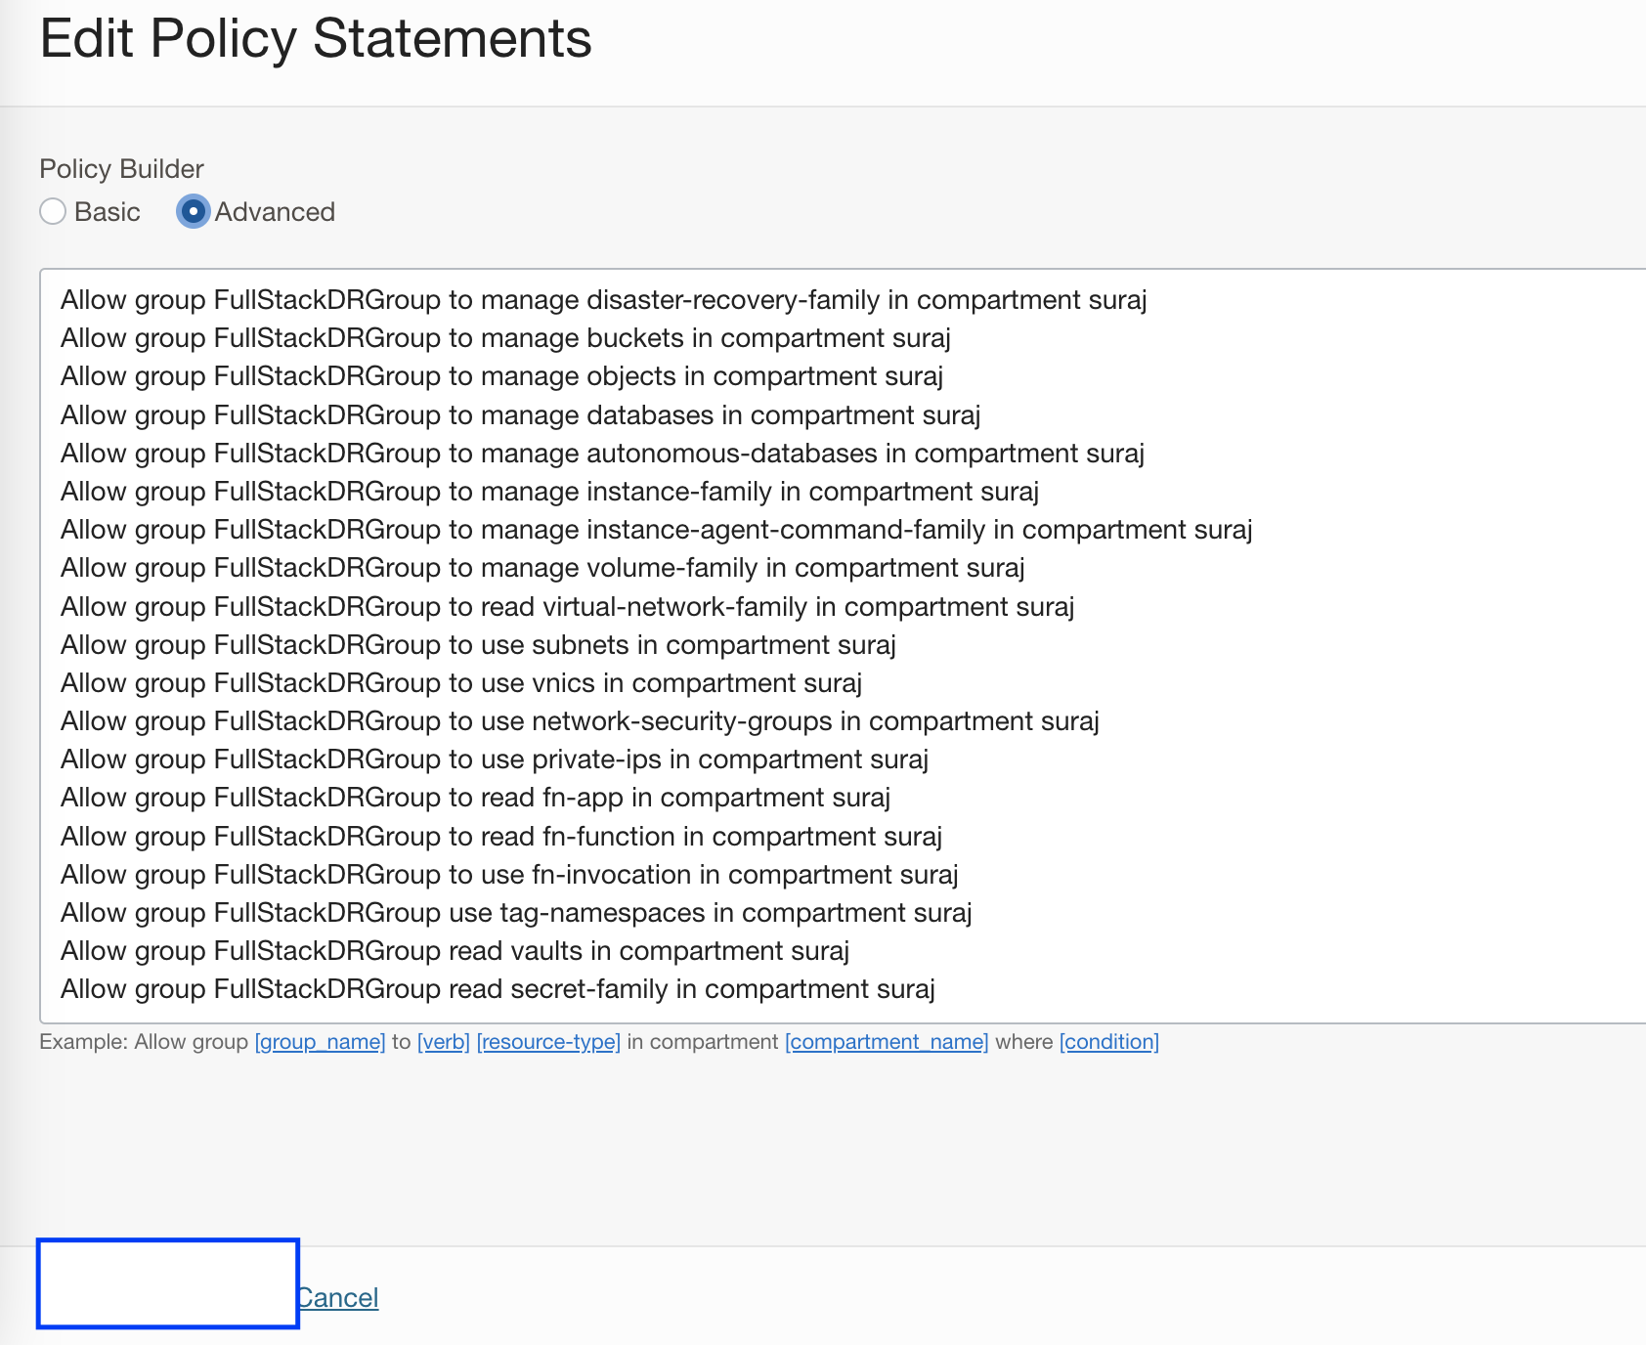Viewport: 1646px width, 1345px height.
Task: Click the use private-ips statement line
Action: coord(495,759)
